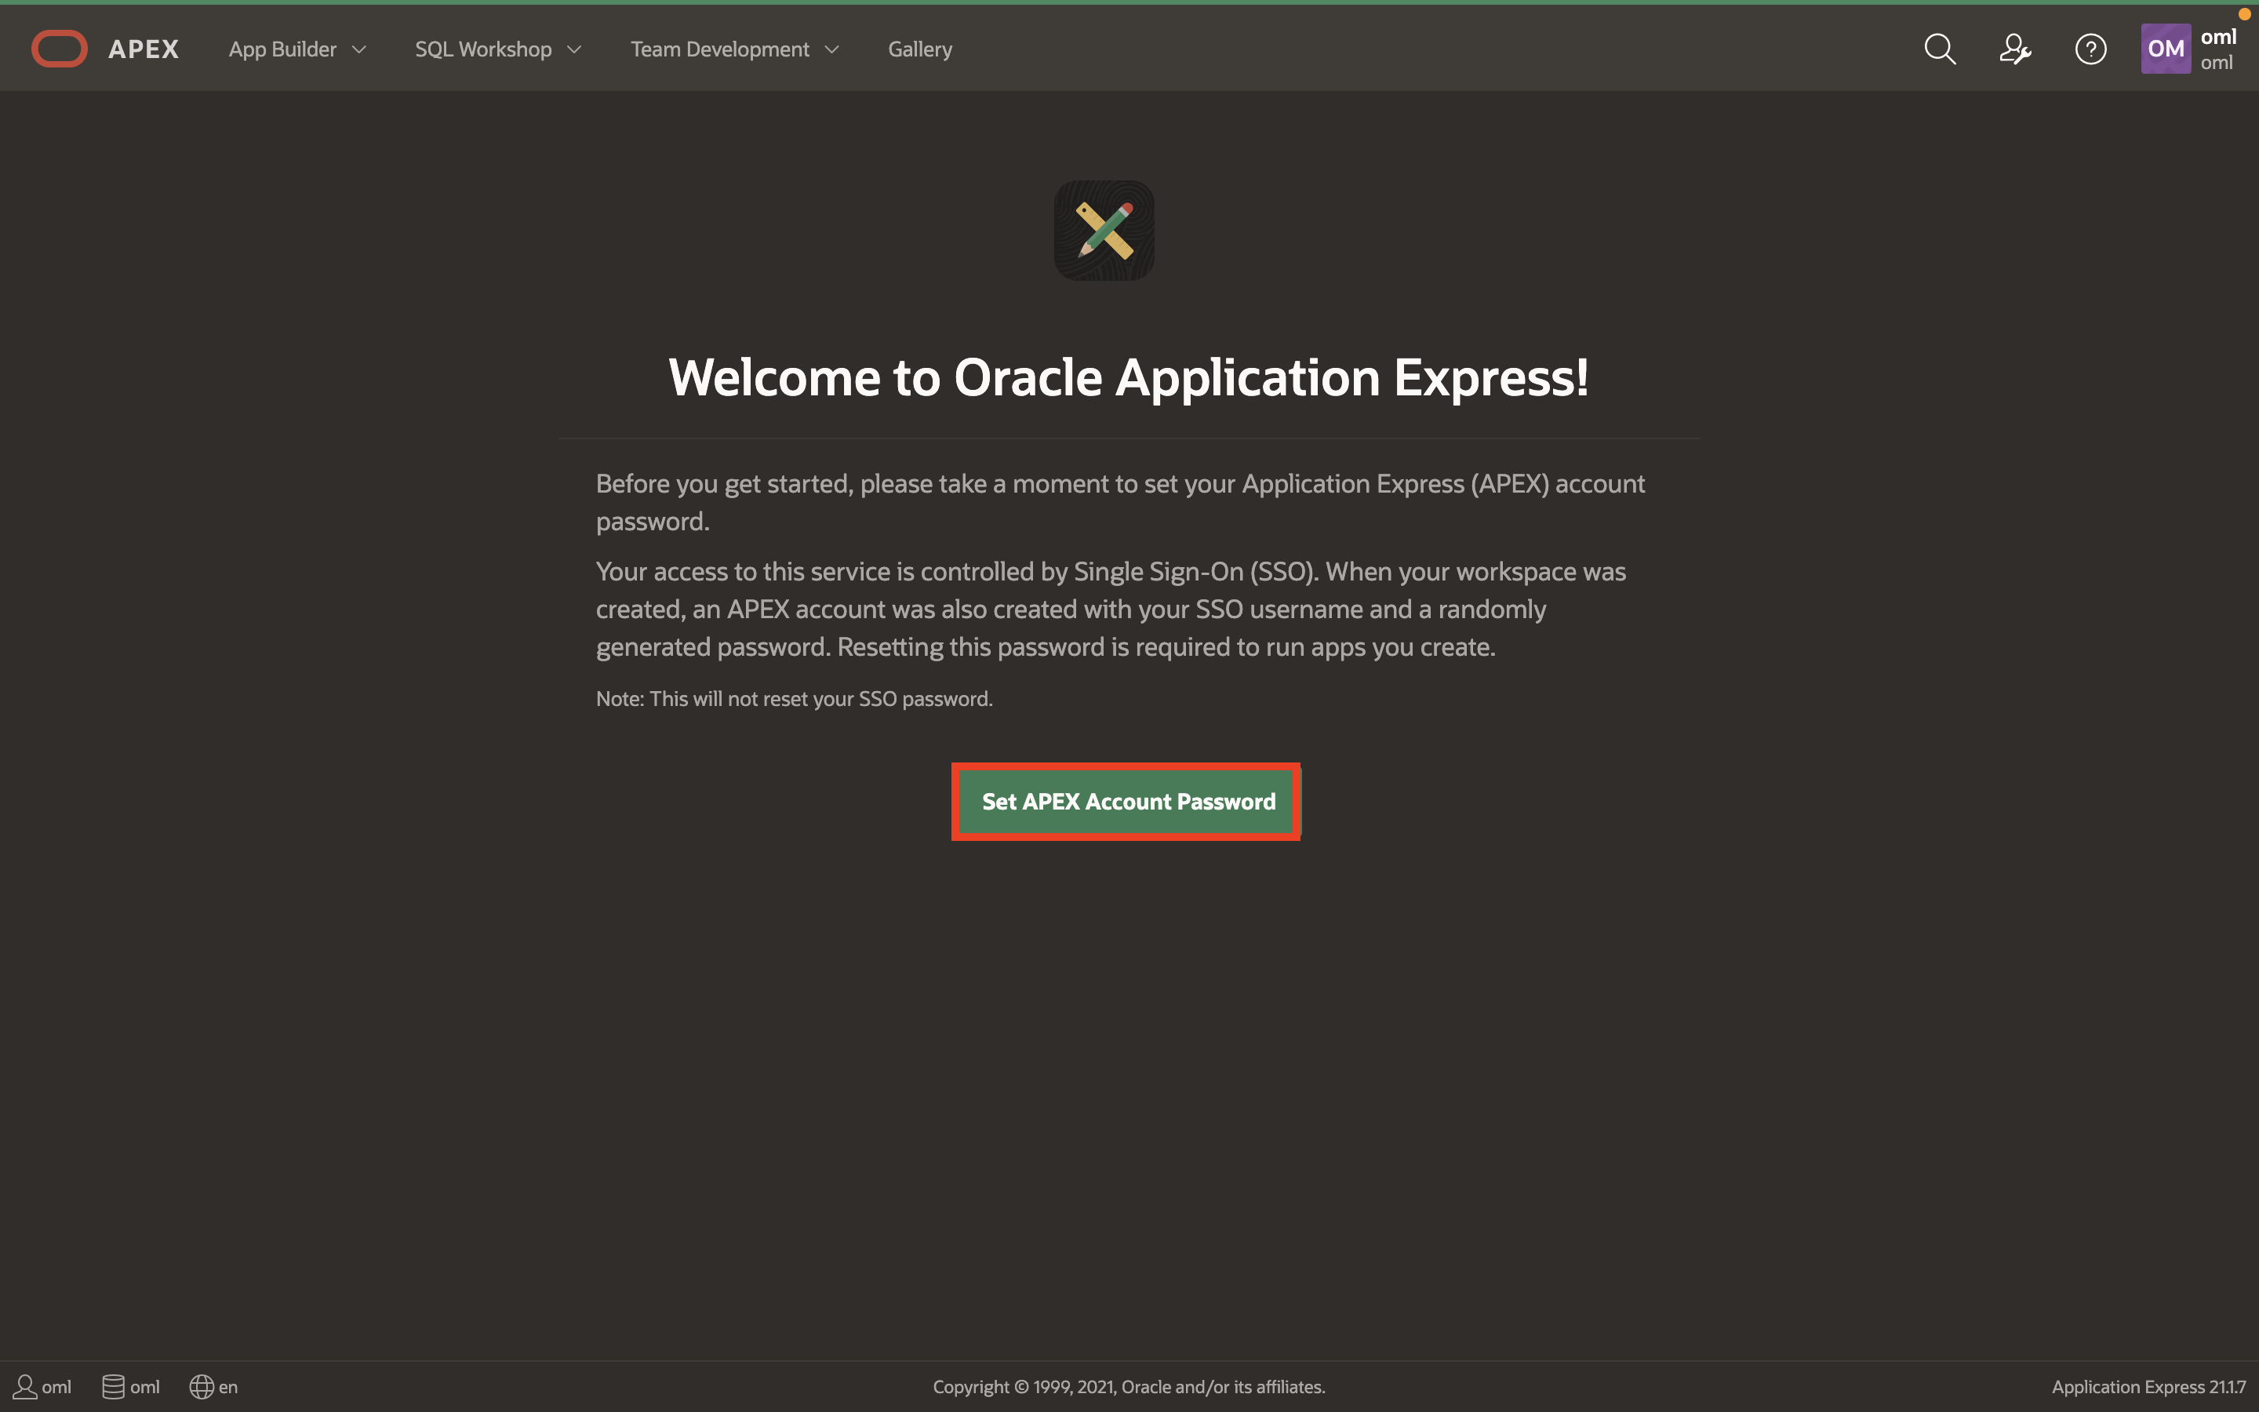Click the pencil and ruler app icon
This screenshot has height=1412, width=2259.
(1104, 231)
